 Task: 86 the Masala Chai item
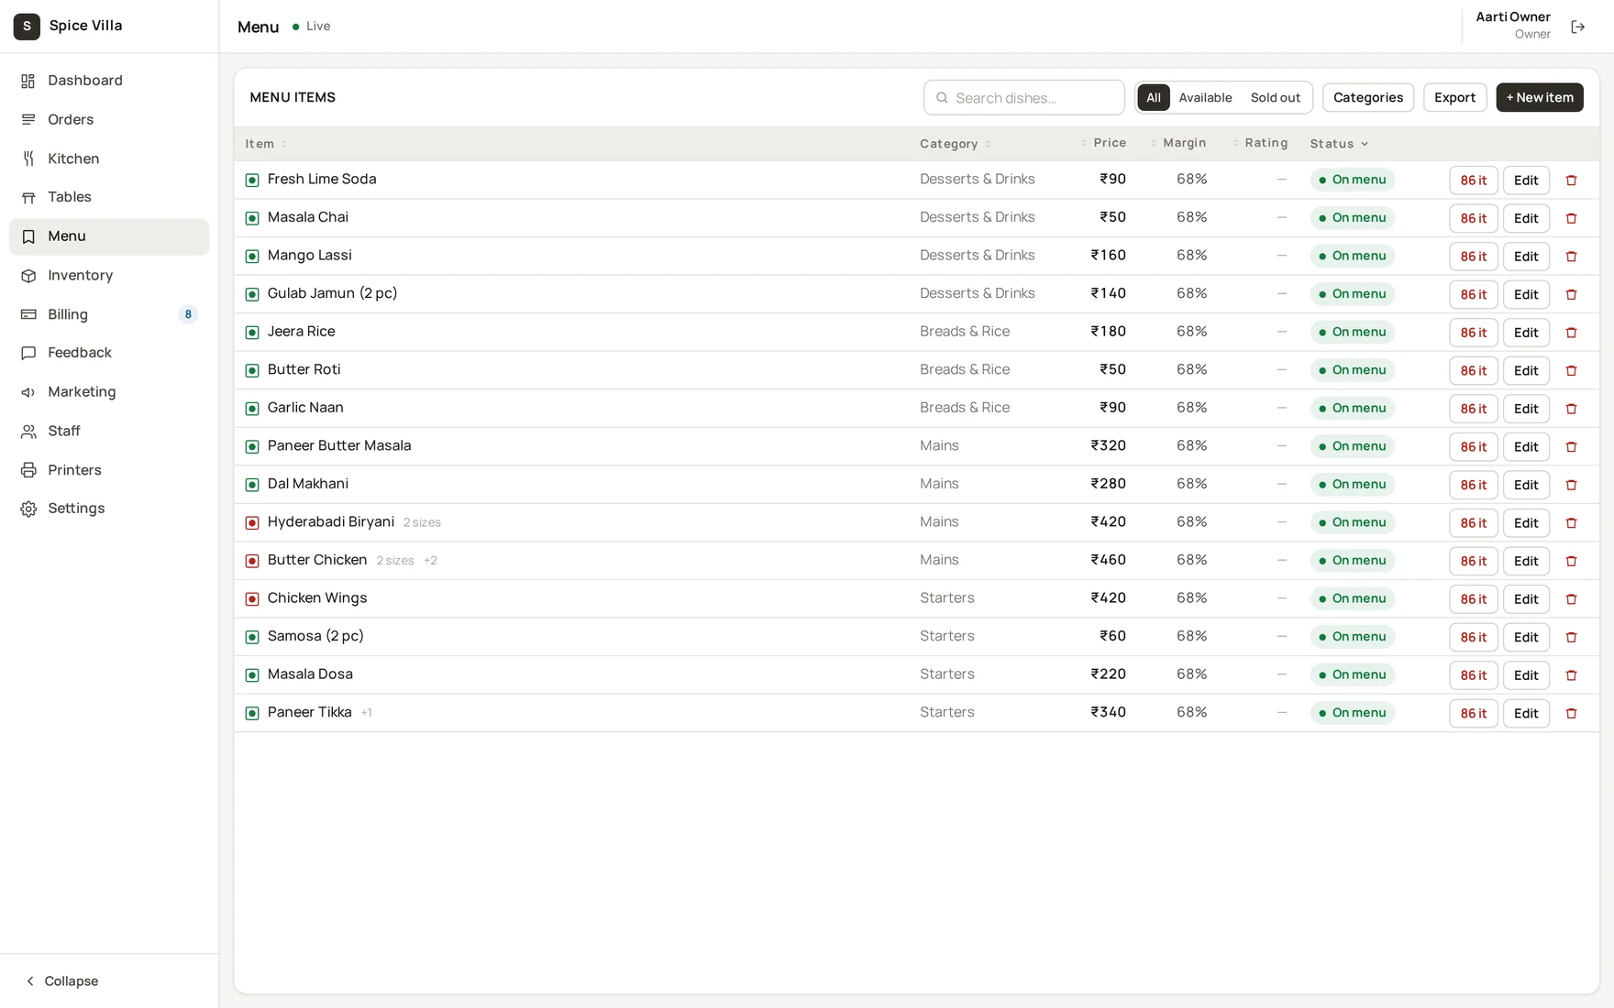tap(1473, 218)
